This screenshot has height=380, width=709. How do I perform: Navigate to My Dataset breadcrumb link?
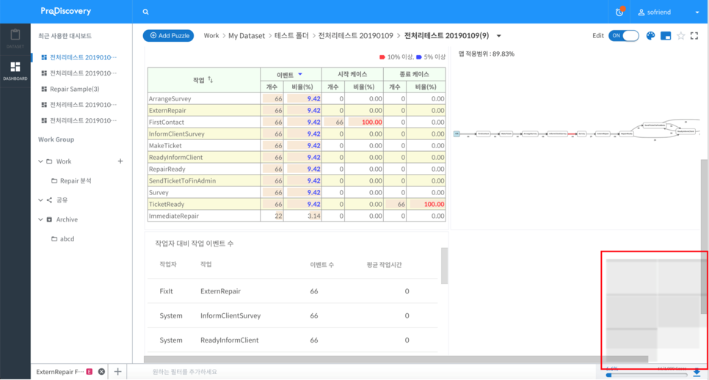point(246,36)
